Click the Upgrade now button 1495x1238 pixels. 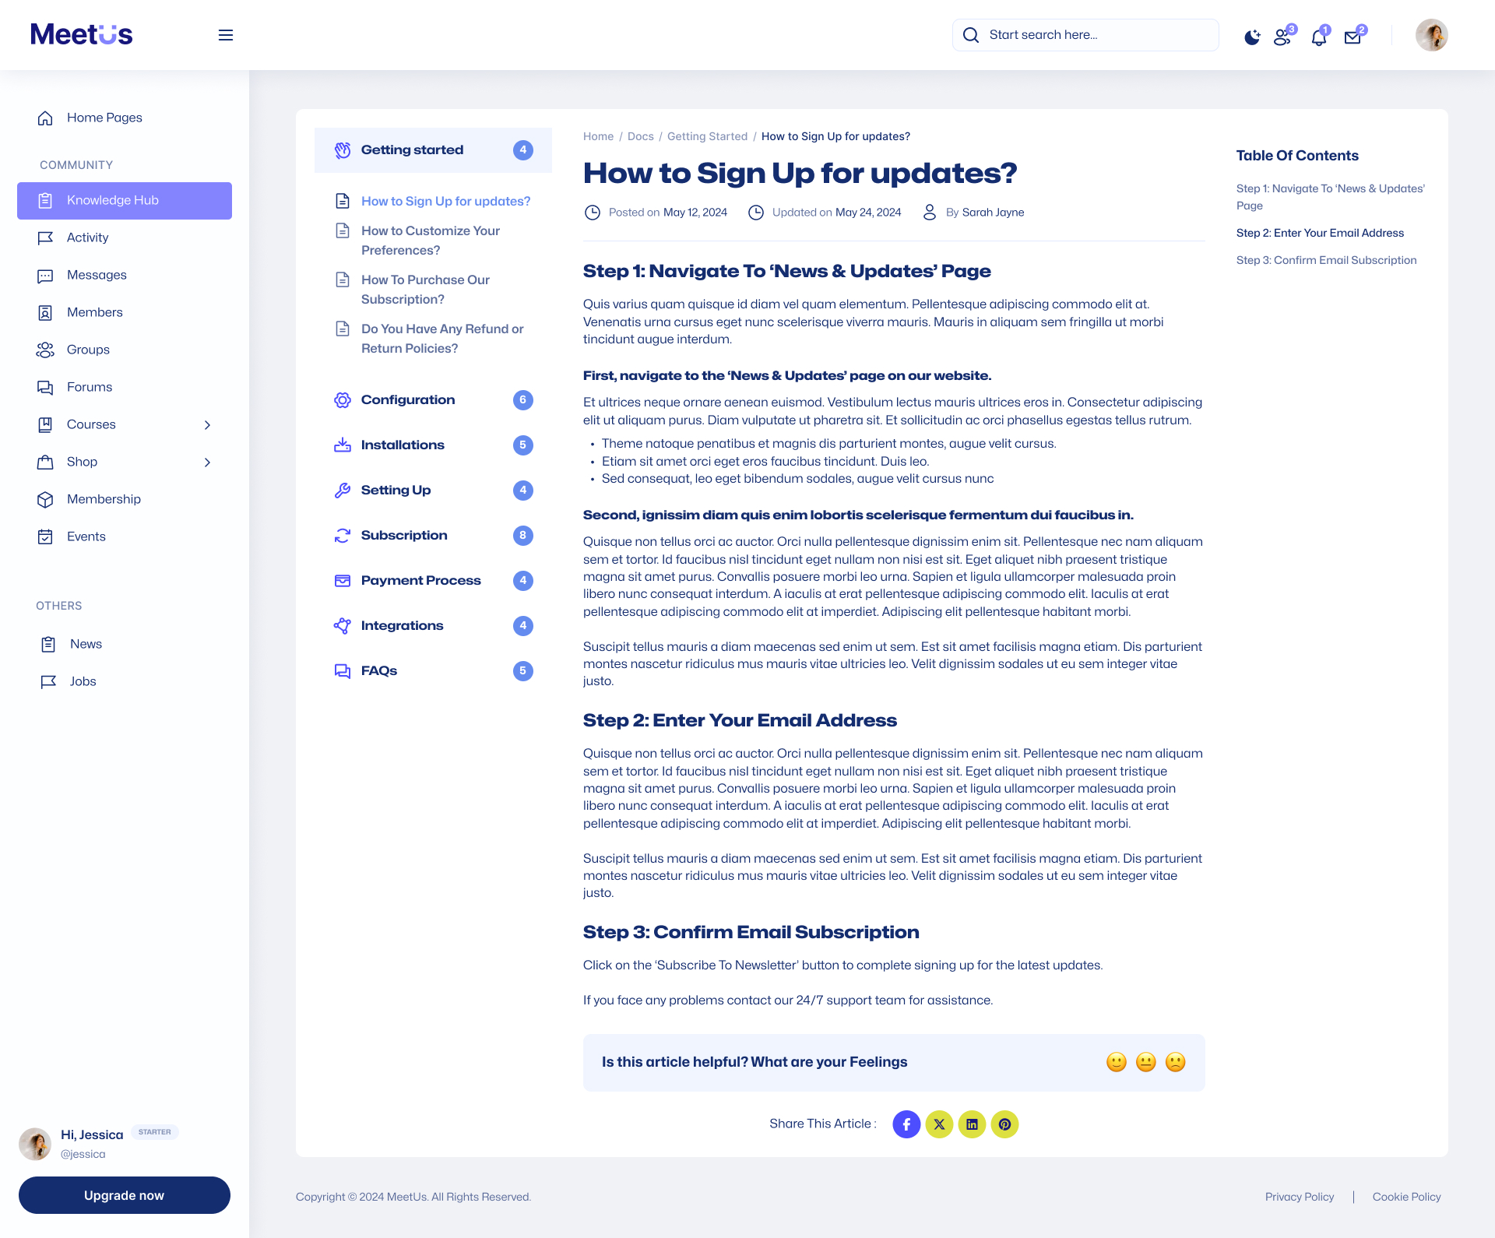[124, 1195]
